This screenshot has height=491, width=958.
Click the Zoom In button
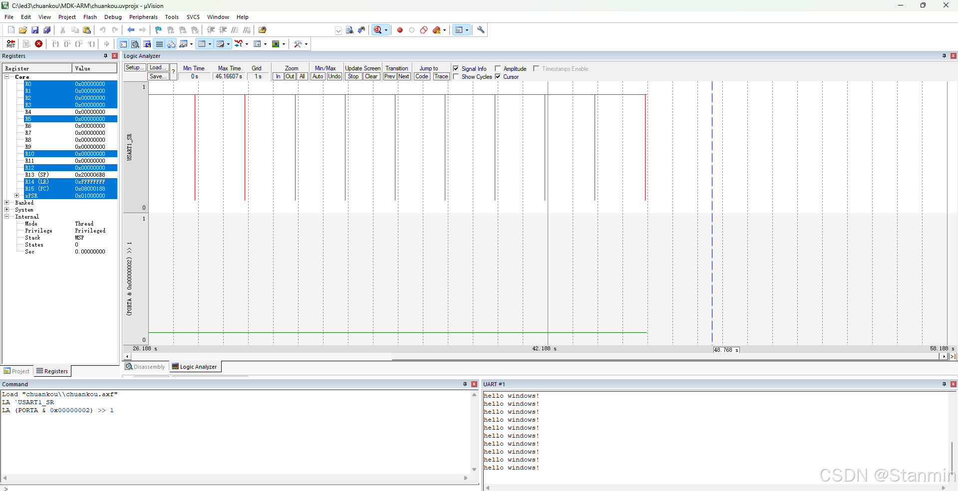point(278,76)
